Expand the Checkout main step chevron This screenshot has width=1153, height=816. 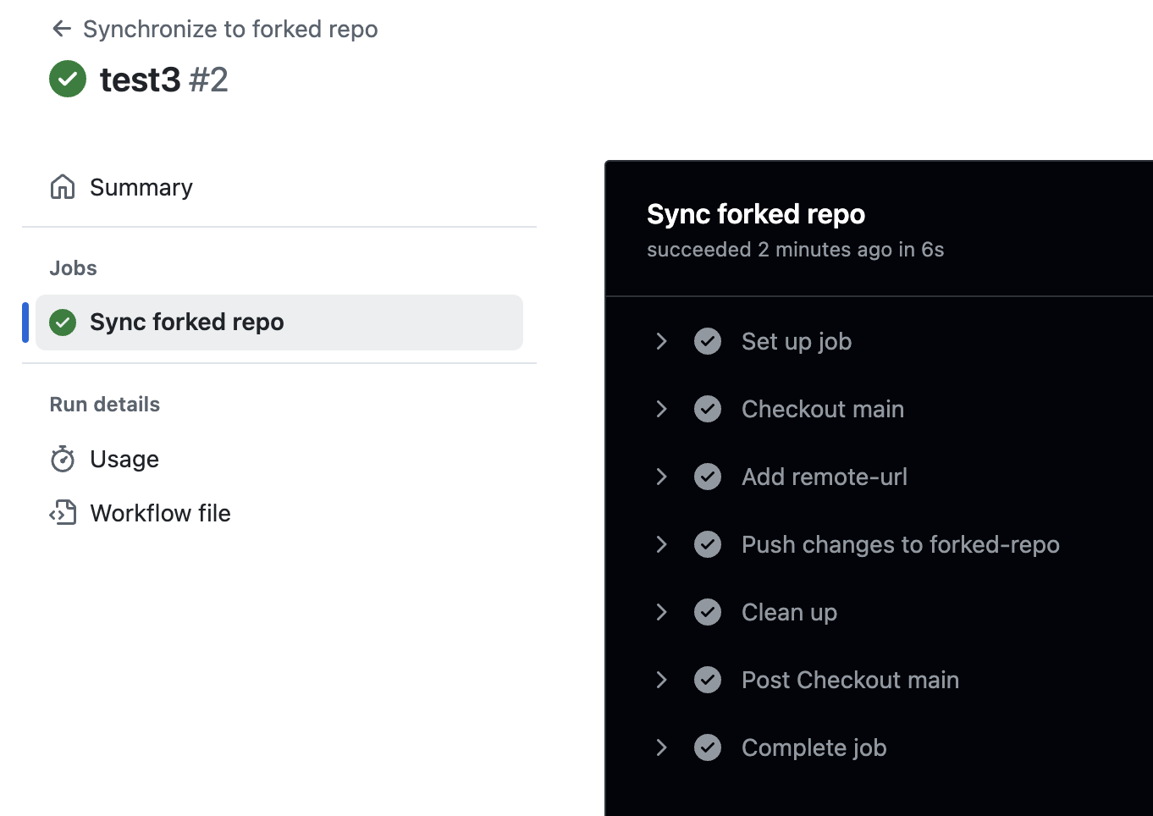click(662, 409)
